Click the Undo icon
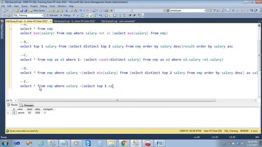 point(81,11)
